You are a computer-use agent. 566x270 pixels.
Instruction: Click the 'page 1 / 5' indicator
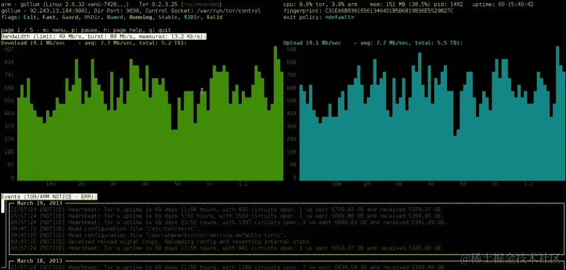(x=17, y=30)
